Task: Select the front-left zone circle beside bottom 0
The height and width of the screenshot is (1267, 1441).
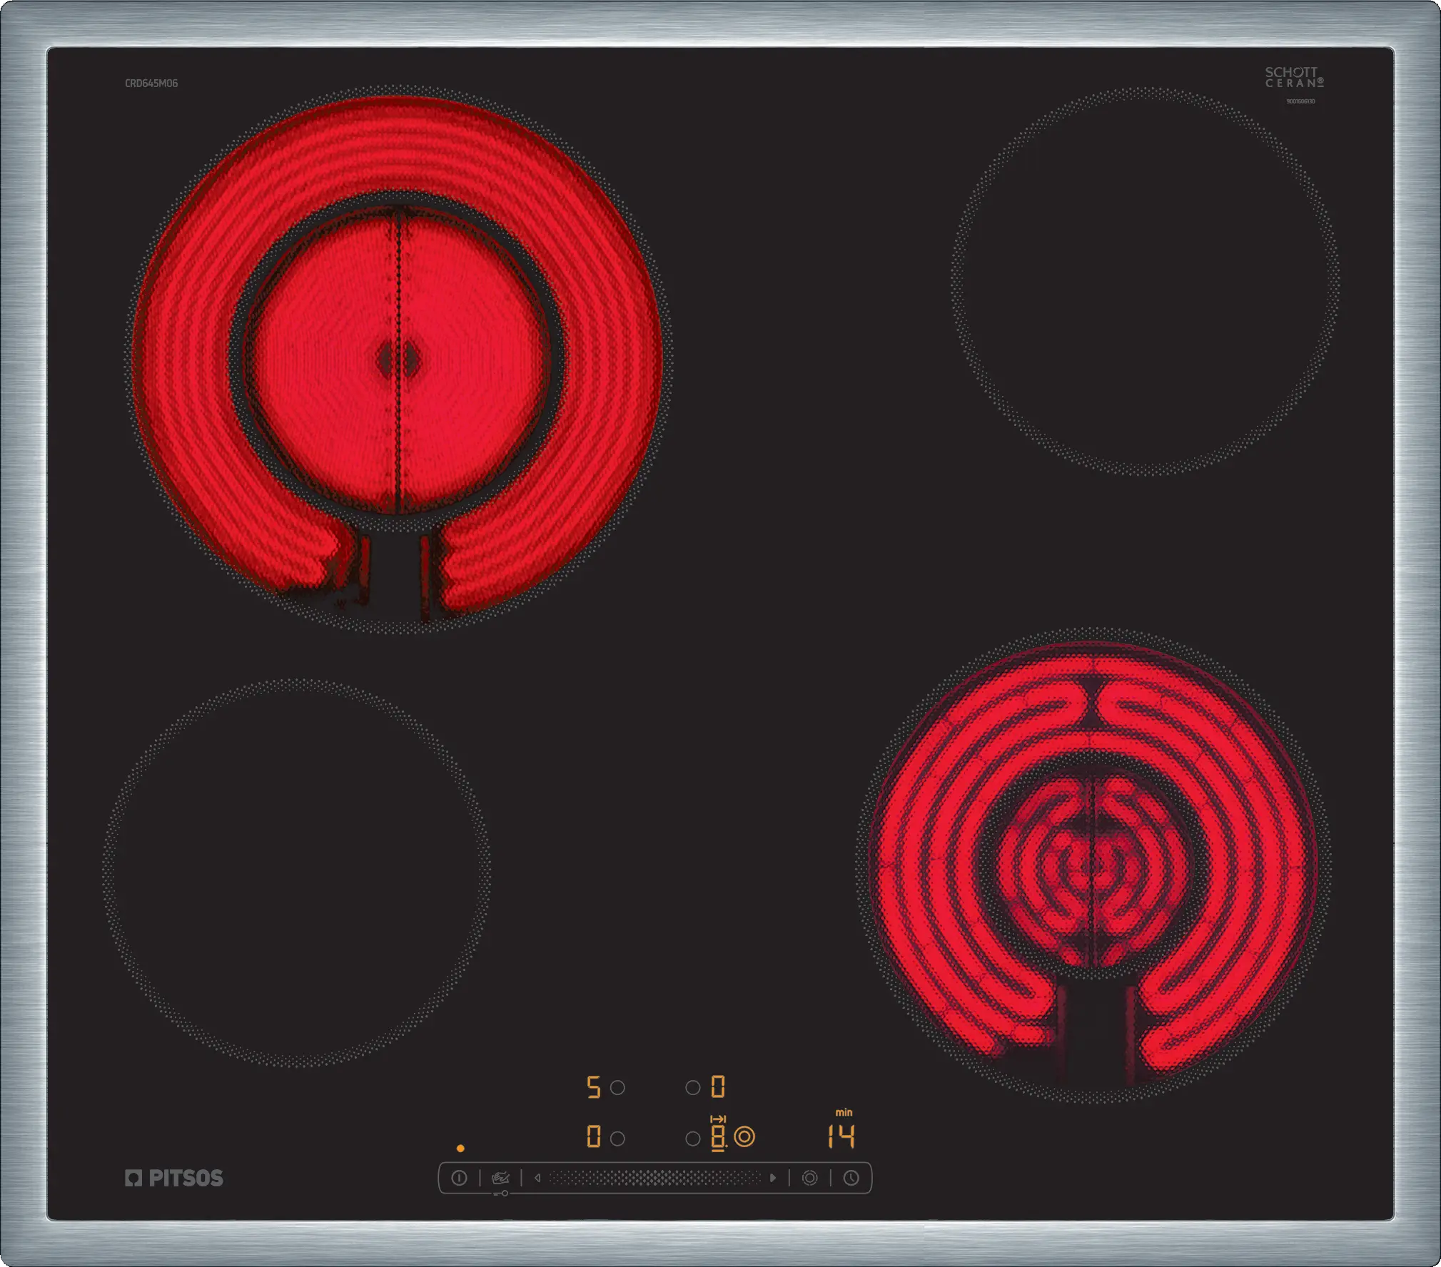Action: coord(618,1139)
